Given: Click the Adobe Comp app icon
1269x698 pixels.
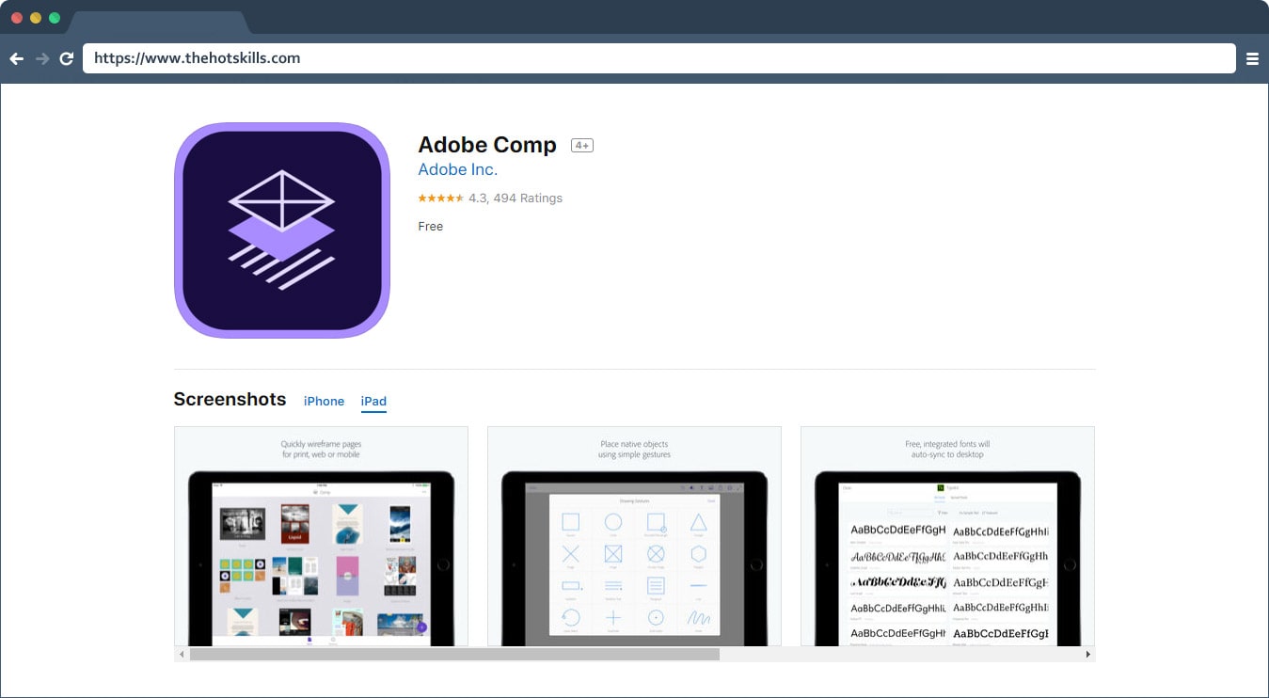Looking at the screenshot, I should [282, 230].
